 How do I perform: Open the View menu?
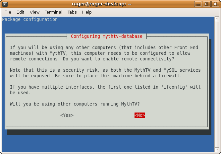pos(34,12)
